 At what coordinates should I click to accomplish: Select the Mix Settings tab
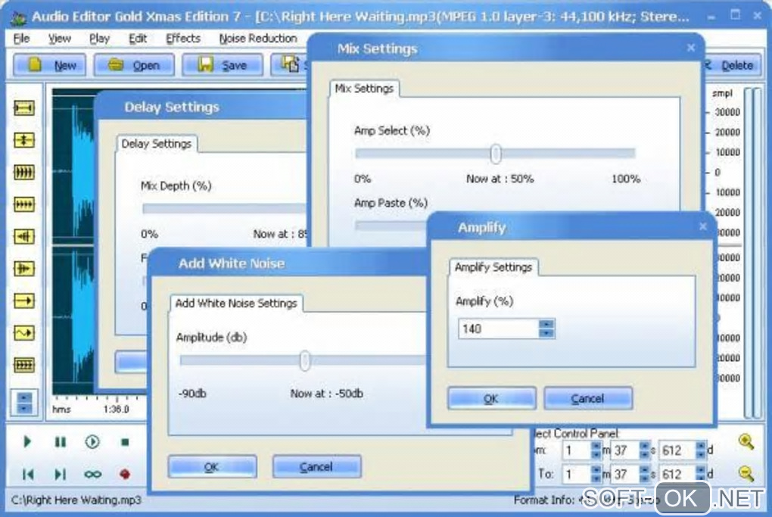coord(364,89)
